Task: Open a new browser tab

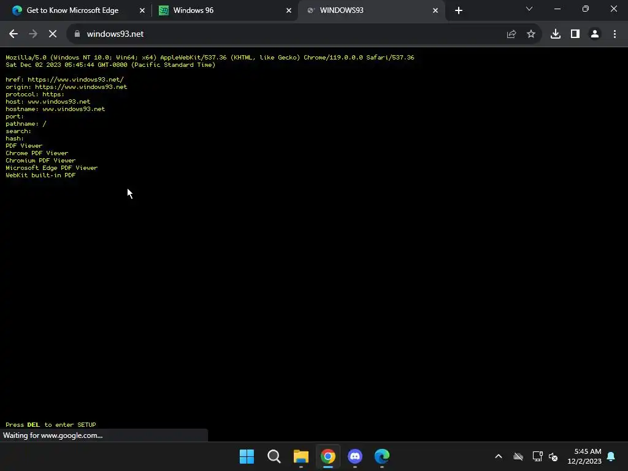Action: pyautogui.click(x=459, y=10)
